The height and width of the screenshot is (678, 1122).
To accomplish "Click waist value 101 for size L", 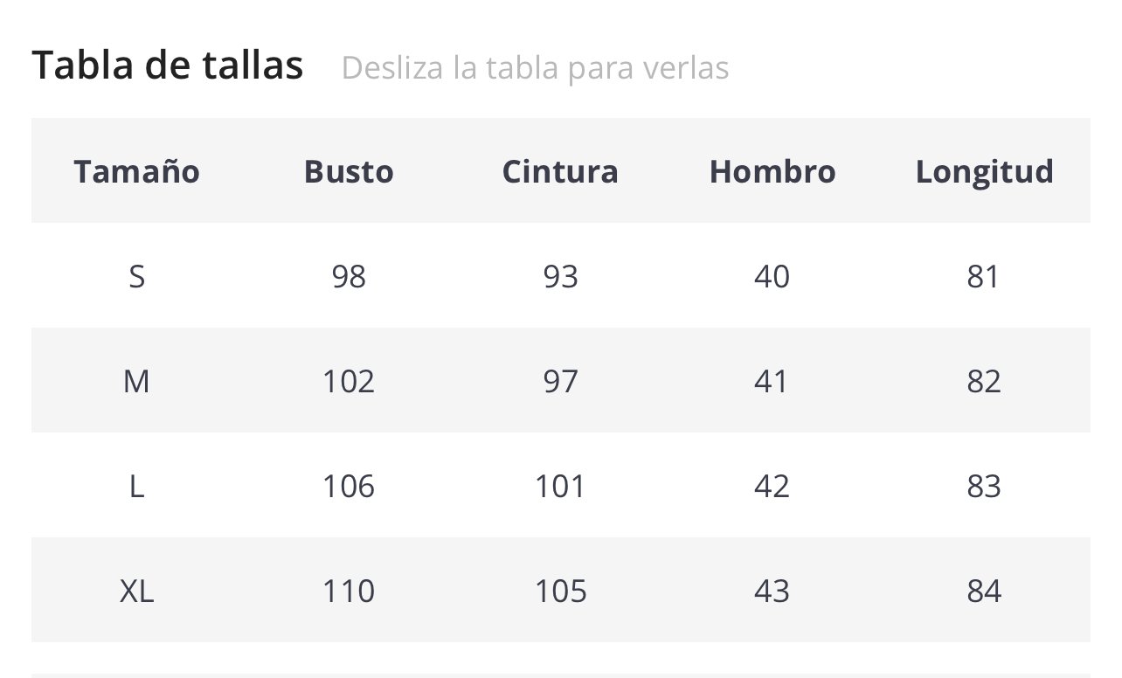I will (560, 486).
